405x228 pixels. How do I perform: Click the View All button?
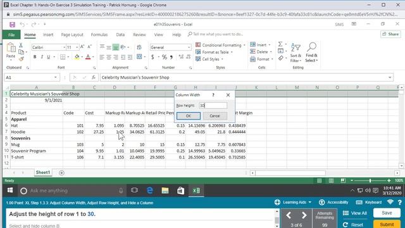(355, 213)
